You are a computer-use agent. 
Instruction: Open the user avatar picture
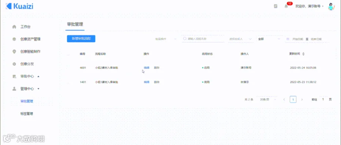pos(331,6)
